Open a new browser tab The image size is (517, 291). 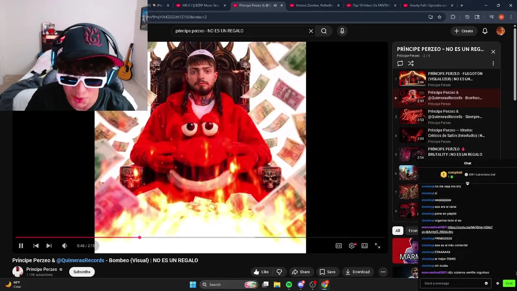pos(462,5)
